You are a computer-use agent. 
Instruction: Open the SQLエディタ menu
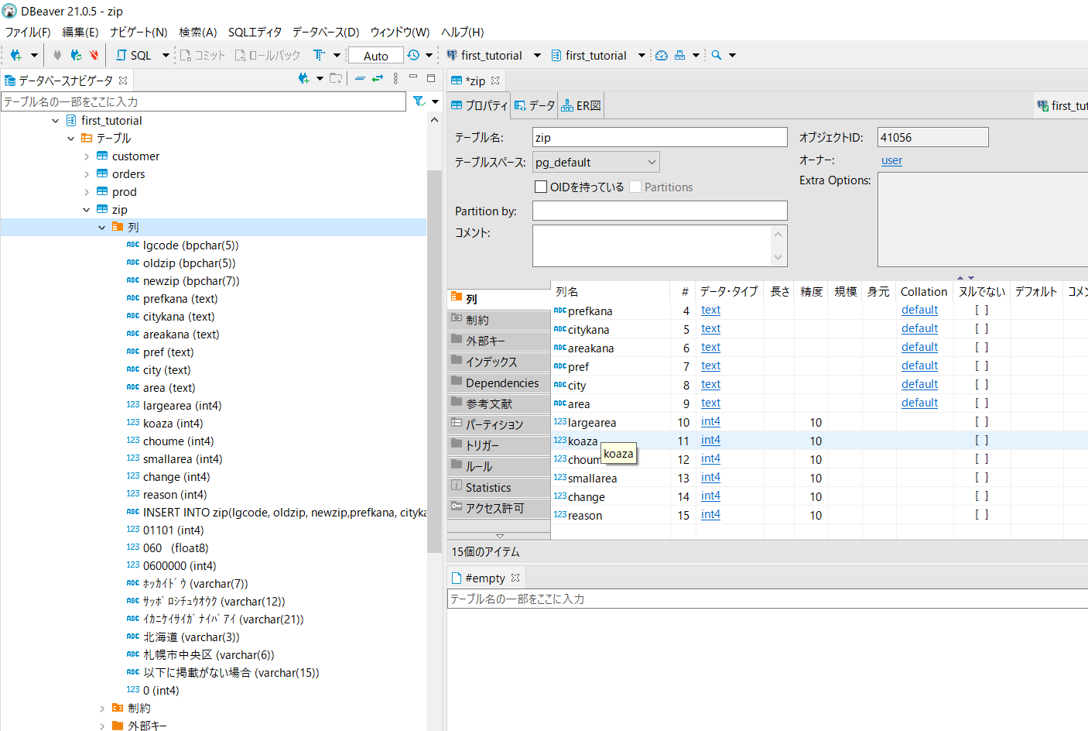coord(255,32)
